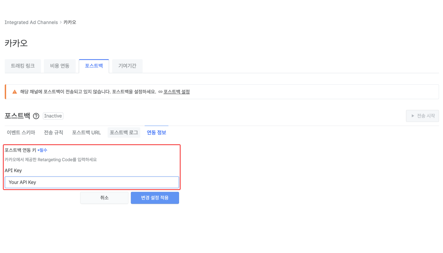Viewport: 443px width, 253px height.
Task: Click the Retargeting Code instruction text
Action: click(x=51, y=160)
